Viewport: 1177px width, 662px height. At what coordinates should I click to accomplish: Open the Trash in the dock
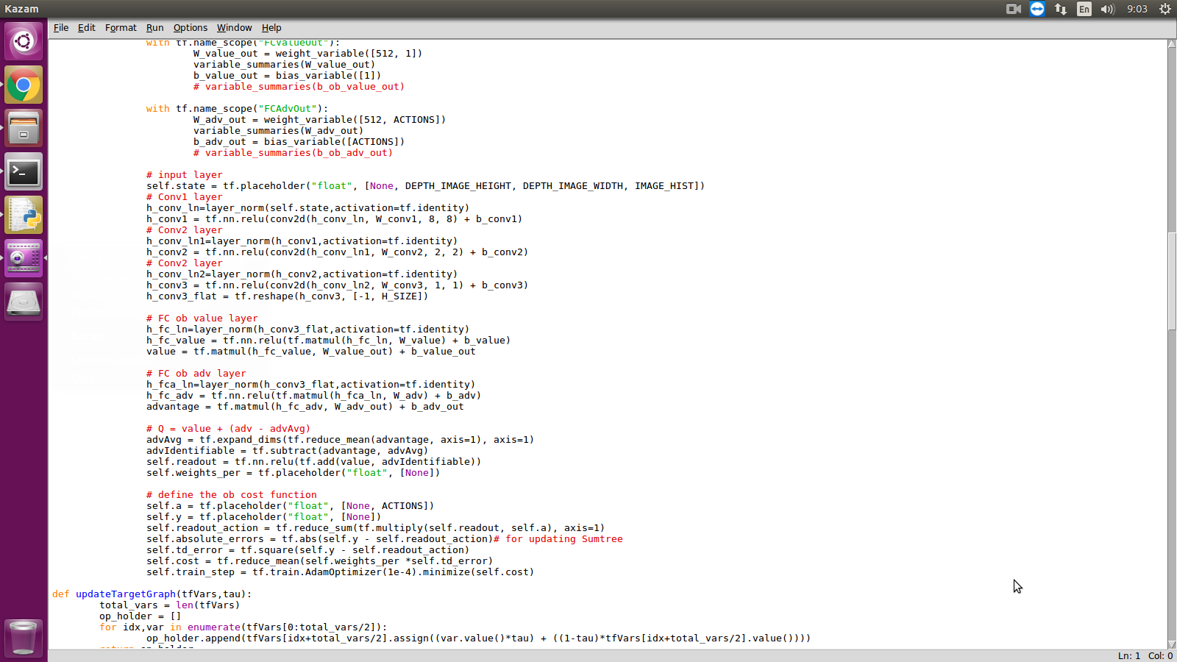coord(24,637)
